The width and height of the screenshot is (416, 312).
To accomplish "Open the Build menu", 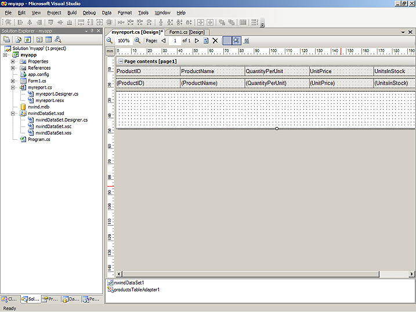I will (72, 13).
